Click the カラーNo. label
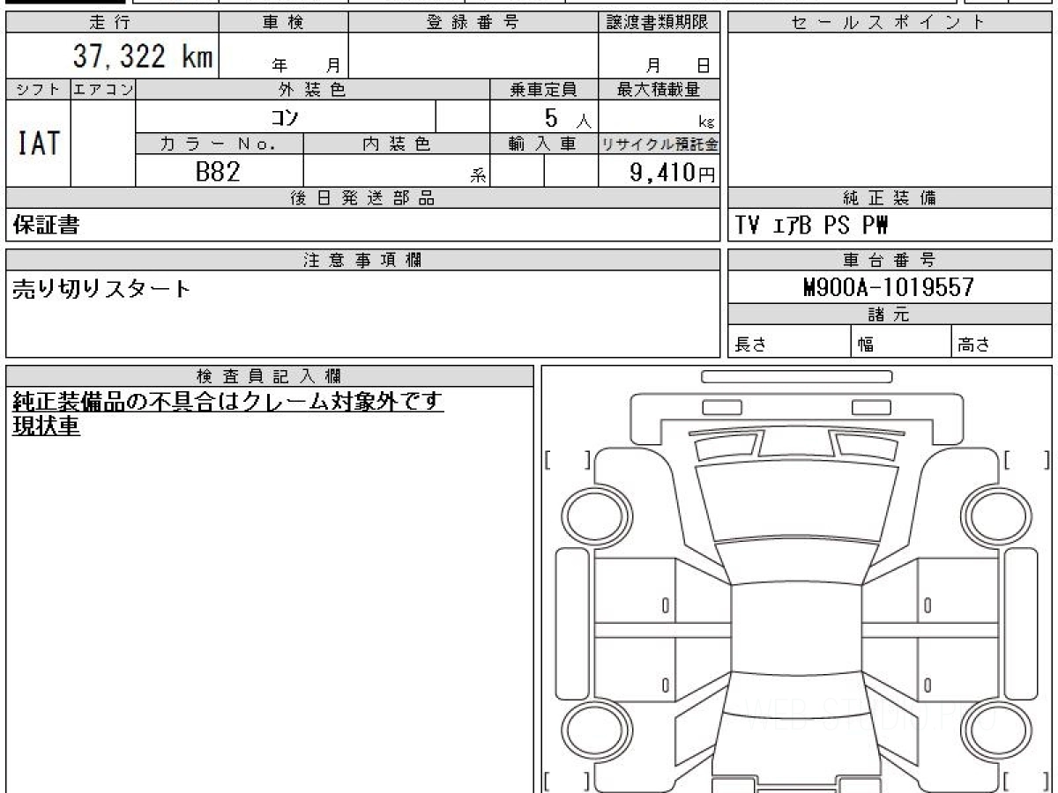Screen dimensions: 1058x793 coord(220,145)
